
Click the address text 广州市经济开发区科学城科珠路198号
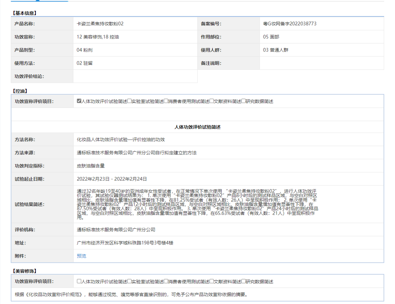click(125, 243)
